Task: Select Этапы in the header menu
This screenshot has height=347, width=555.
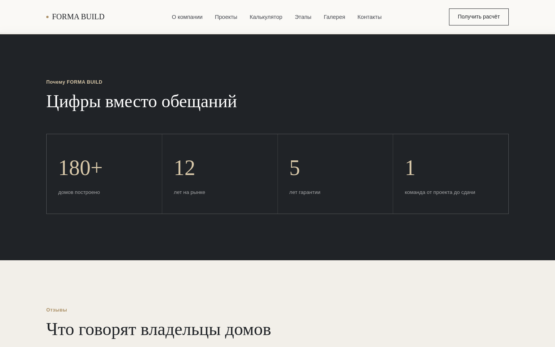Action: [x=303, y=17]
